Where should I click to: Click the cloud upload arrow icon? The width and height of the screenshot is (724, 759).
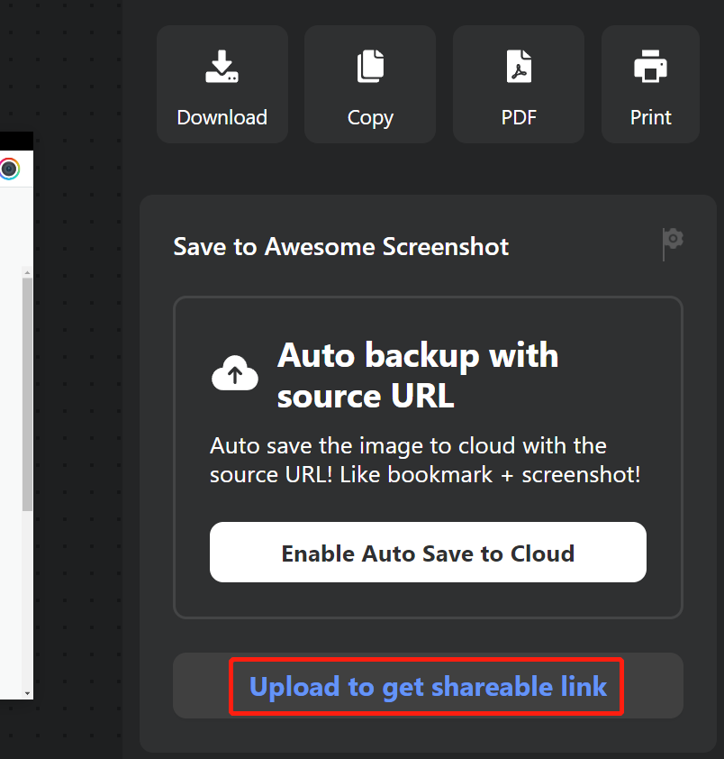234,373
